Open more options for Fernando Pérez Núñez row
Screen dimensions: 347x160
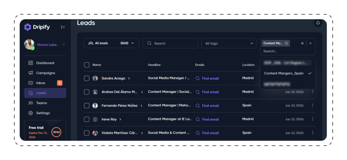[x=312, y=105]
